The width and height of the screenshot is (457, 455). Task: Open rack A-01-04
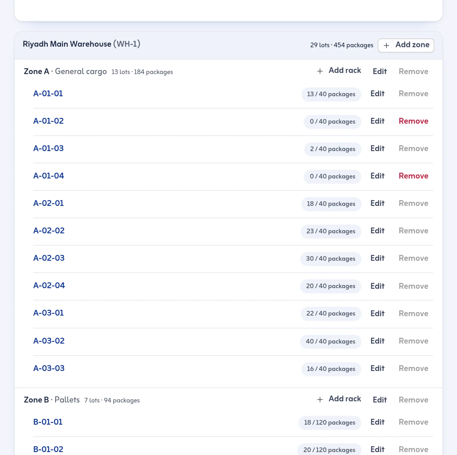coord(49,176)
